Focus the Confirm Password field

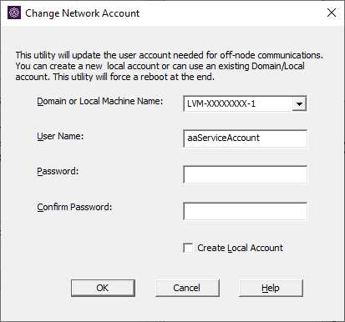(246, 211)
